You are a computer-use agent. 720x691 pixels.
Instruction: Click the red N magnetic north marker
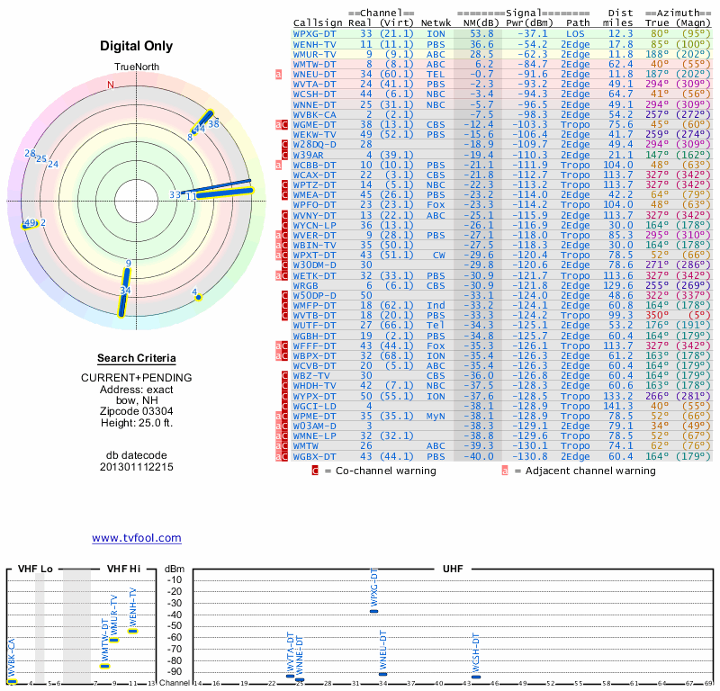click(111, 85)
